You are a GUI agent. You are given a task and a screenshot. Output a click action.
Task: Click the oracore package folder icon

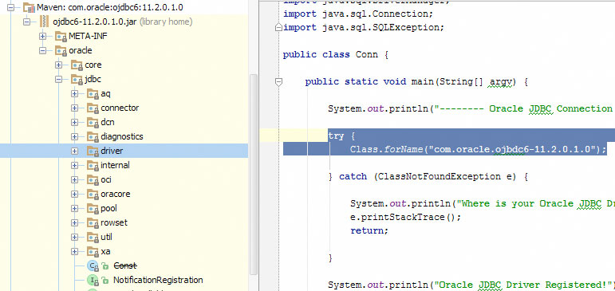point(93,194)
